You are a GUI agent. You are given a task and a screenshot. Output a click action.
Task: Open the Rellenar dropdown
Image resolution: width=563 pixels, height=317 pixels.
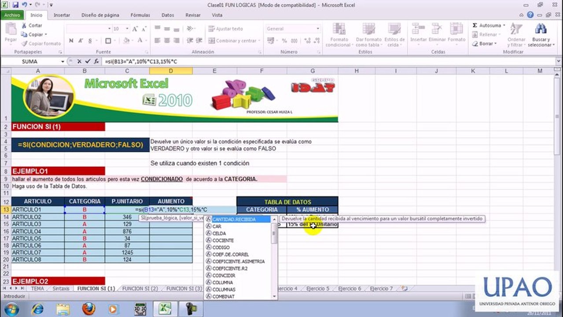[x=487, y=34]
